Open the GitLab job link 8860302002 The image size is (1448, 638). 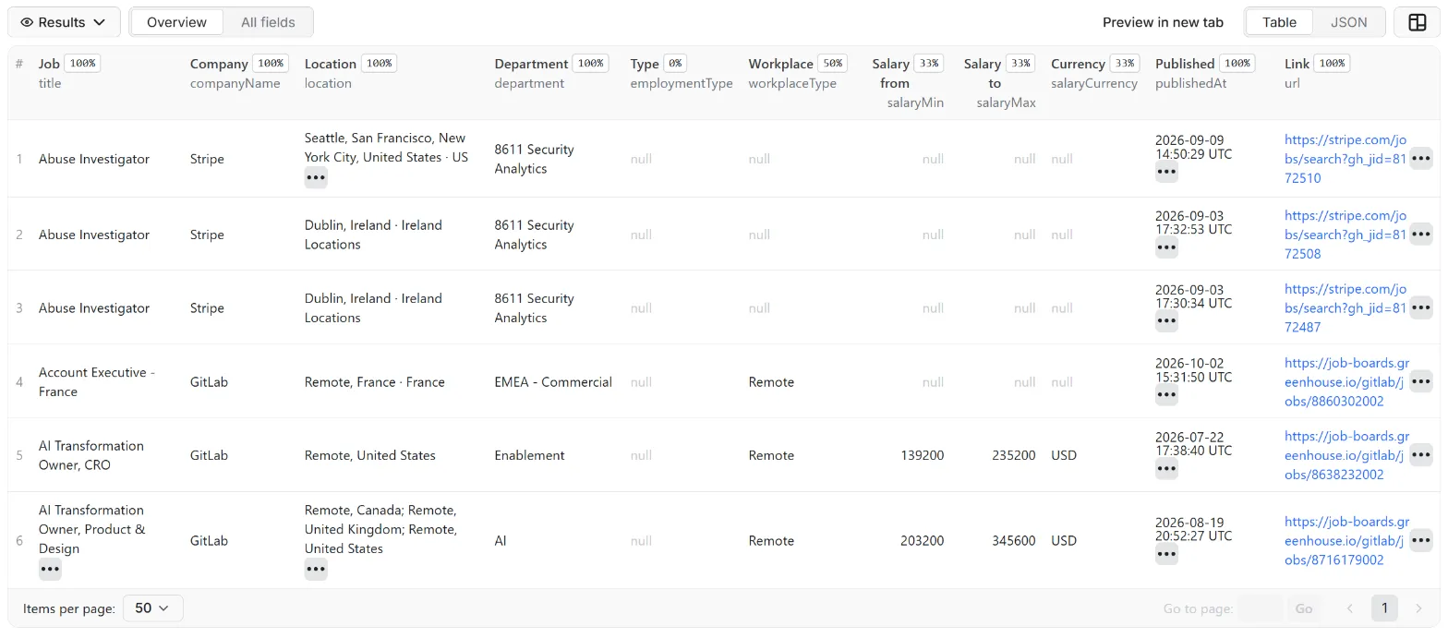click(x=1346, y=381)
